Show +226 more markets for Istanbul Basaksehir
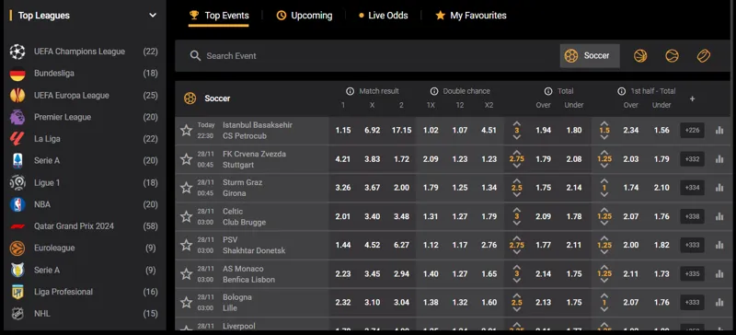 (x=693, y=130)
